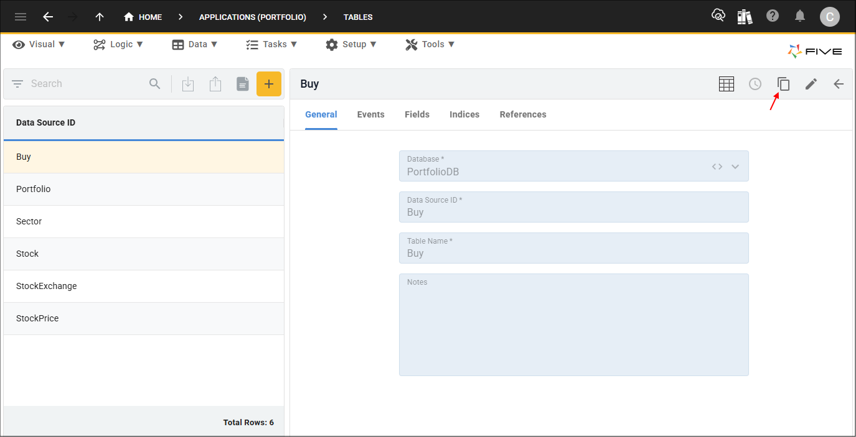Select the Sector table row
Screen dimensions: 856x437
144,221
